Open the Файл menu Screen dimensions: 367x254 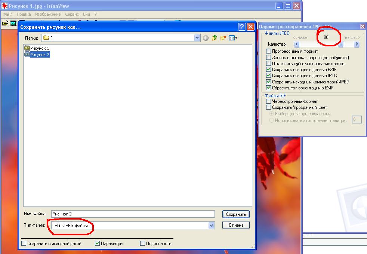[x=7, y=14]
